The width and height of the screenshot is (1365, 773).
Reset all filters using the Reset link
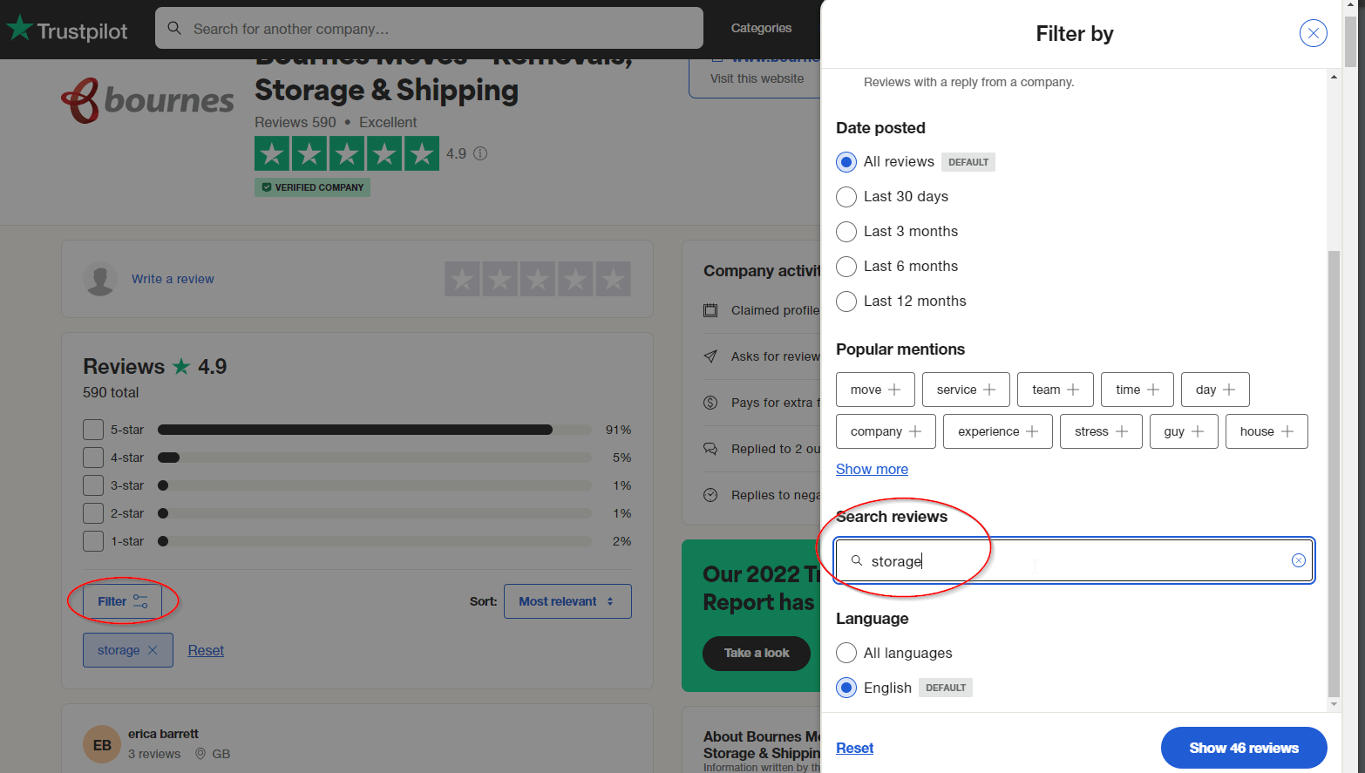[855, 748]
